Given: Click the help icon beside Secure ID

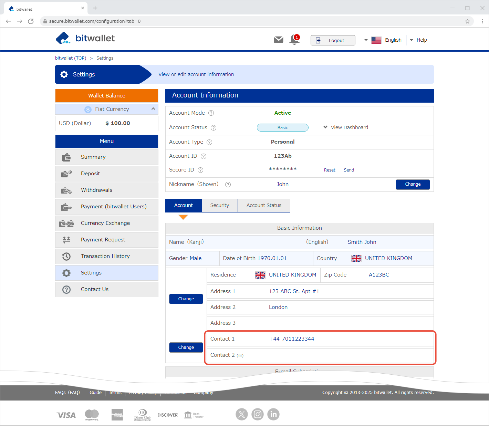Looking at the screenshot, I should point(200,170).
